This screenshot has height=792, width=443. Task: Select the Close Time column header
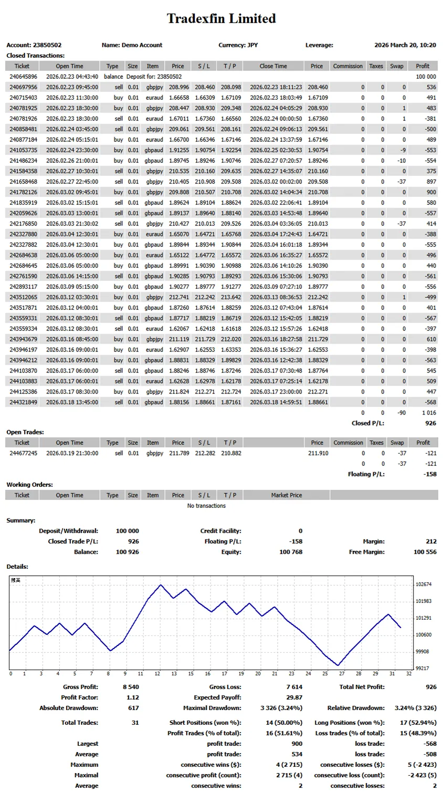point(273,66)
